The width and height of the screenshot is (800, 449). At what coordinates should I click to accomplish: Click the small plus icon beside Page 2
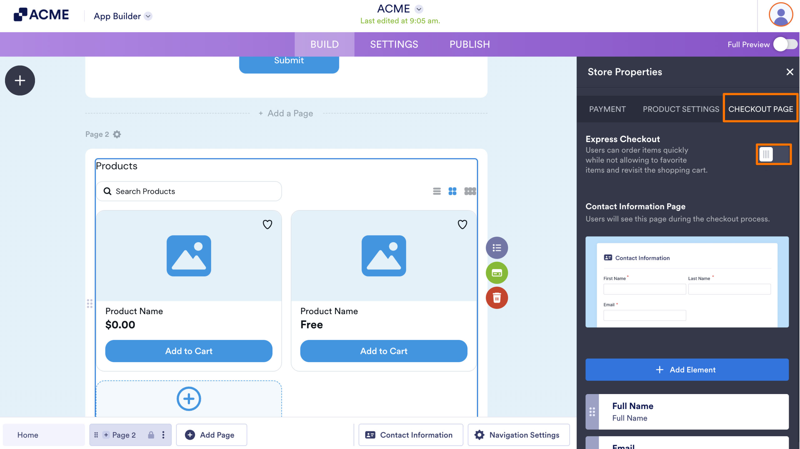106,435
